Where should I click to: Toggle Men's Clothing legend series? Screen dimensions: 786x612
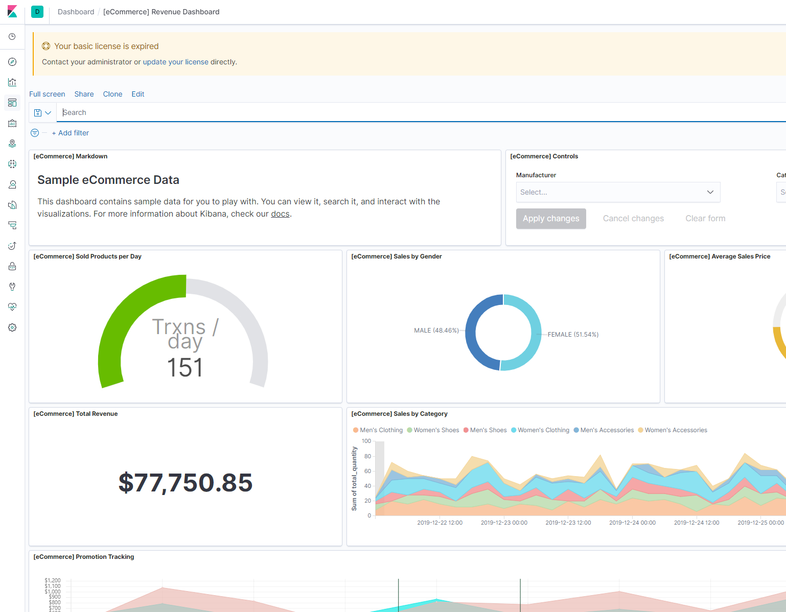381,430
